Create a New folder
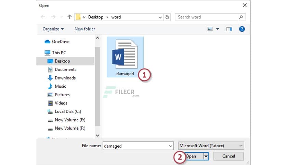The width and height of the screenshot is (286, 165). pyautogui.click(x=84, y=29)
